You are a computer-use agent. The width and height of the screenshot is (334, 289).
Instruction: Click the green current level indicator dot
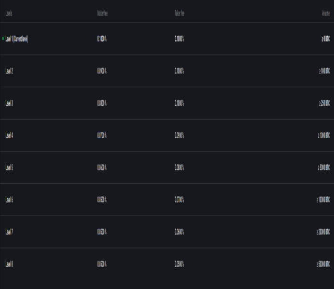(3, 39)
